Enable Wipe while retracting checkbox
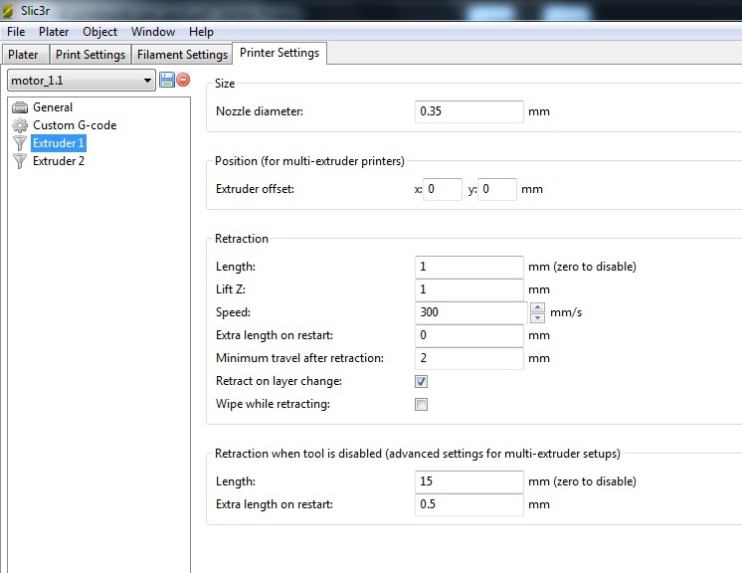 coord(421,405)
